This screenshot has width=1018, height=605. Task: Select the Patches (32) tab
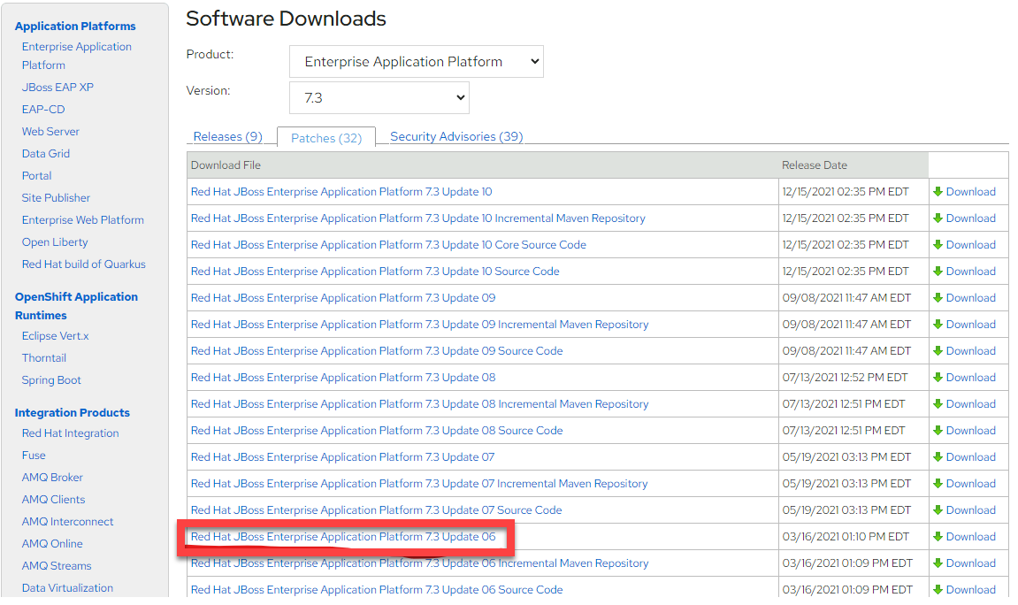point(325,138)
